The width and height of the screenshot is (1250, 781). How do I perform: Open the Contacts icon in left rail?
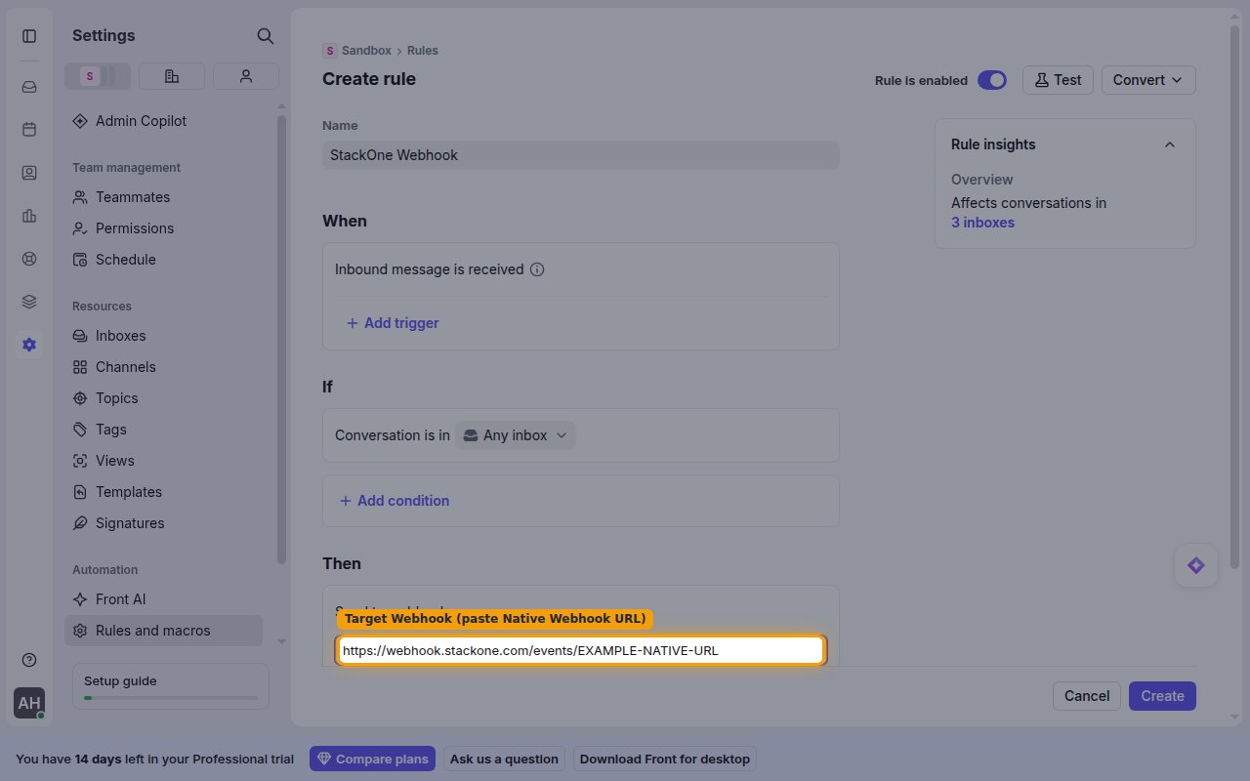pos(29,173)
